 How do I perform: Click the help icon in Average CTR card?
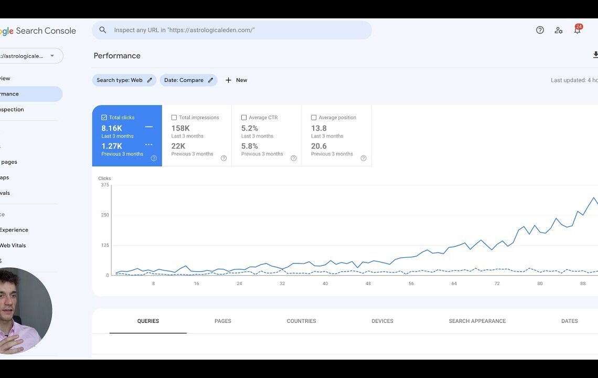294,158
